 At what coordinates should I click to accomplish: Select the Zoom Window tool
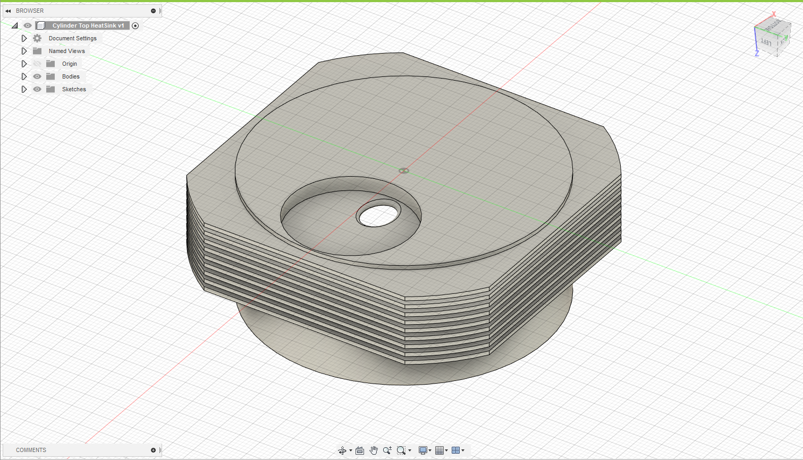point(401,450)
